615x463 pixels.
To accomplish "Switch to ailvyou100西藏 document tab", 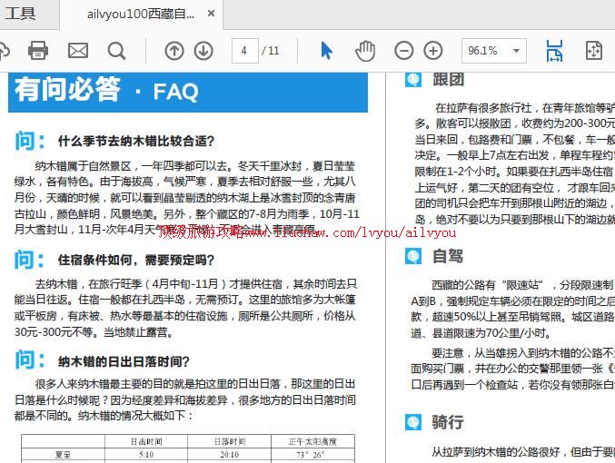I will coord(141,15).
